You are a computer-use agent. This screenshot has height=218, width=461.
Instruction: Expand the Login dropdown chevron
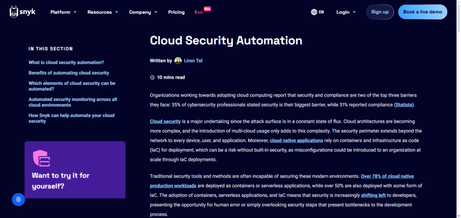(354, 12)
